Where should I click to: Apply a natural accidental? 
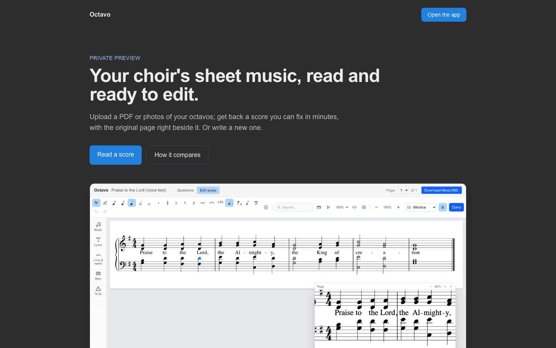point(185,203)
